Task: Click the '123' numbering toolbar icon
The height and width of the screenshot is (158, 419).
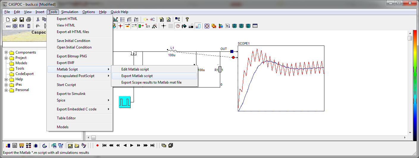Action: click(148, 26)
